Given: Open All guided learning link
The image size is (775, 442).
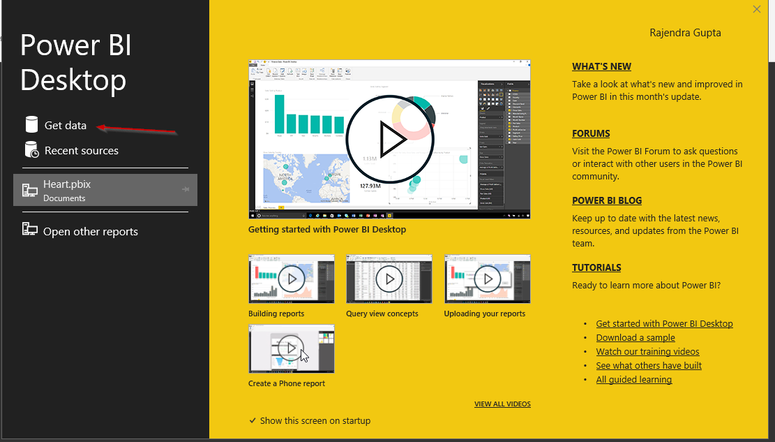Looking at the screenshot, I should coord(633,380).
